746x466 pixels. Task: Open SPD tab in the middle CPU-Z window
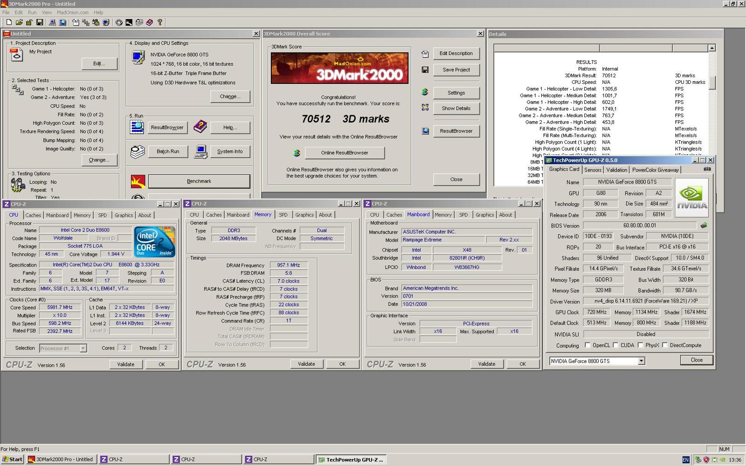click(283, 215)
